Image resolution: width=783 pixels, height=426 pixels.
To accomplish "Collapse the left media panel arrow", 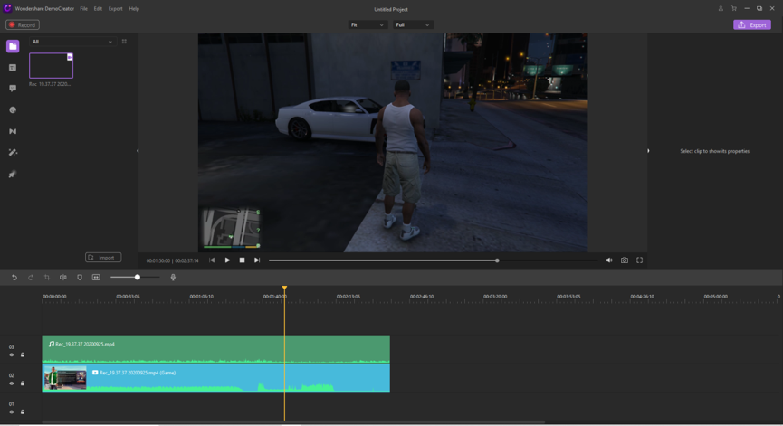I will (x=138, y=151).
